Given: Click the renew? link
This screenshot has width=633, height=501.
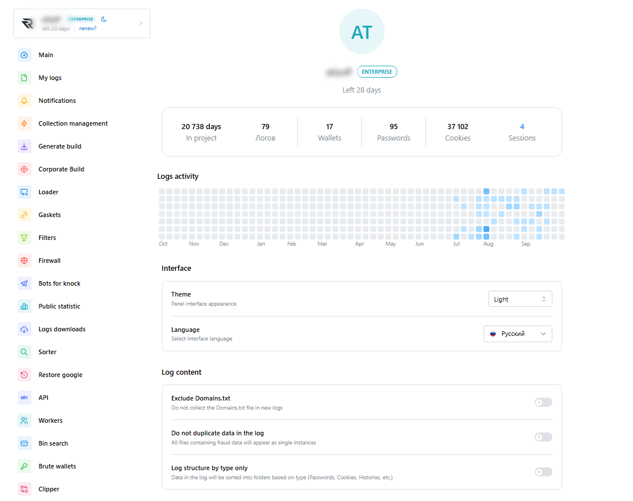Looking at the screenshot, I should (x=88, y=29).
